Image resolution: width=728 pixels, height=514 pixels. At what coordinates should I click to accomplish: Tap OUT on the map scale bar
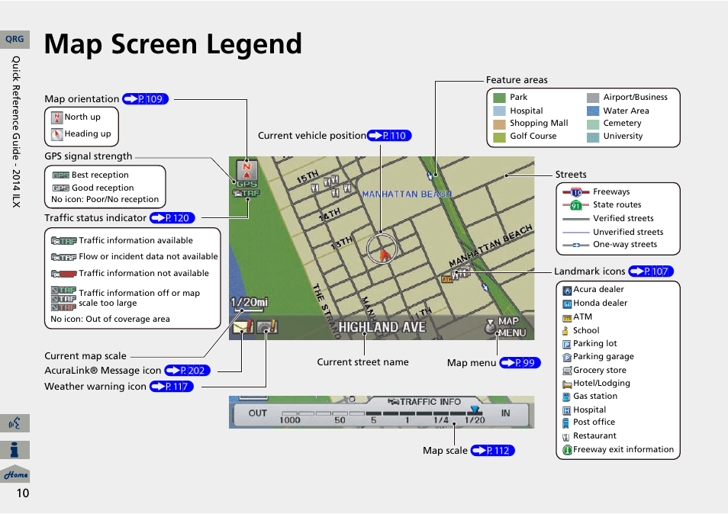pyautogui.click(x=258, y=413)
